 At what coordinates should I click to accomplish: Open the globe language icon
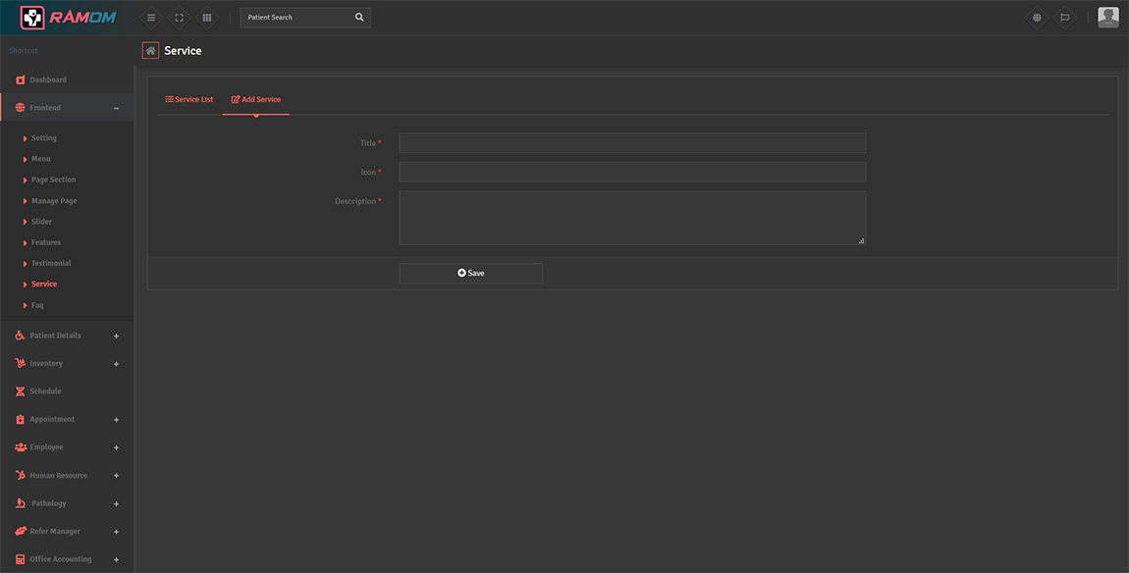coord(1037,18)
